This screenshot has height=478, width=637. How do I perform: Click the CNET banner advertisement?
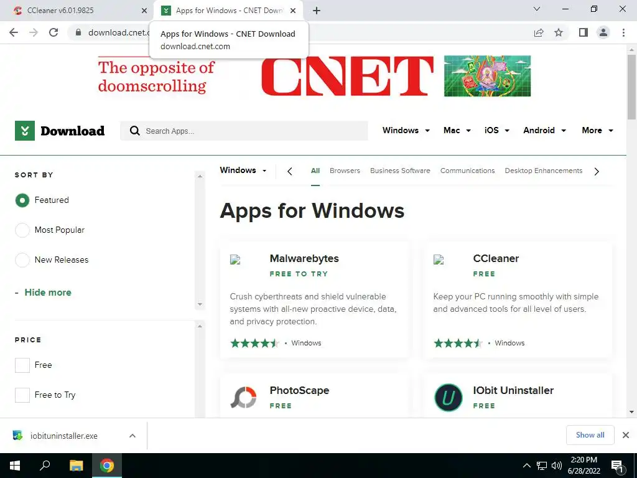[314, 77]
